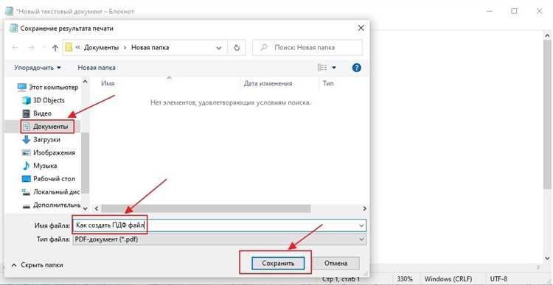
Task: Open the Тип файла PDF-документ dropdown
Action: tap(220, 239)
